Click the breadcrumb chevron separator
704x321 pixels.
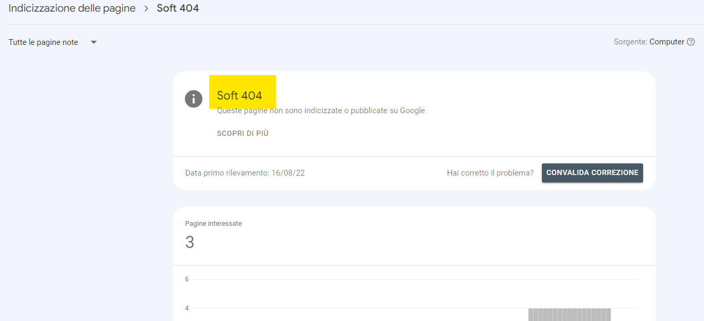pyautogui.click(x=146, y=8)
